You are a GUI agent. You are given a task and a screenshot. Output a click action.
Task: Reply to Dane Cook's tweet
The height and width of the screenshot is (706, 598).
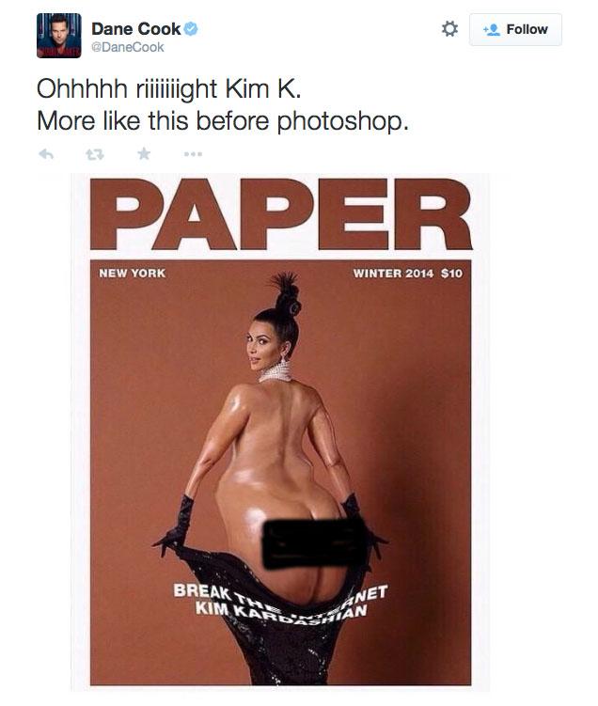46,154
